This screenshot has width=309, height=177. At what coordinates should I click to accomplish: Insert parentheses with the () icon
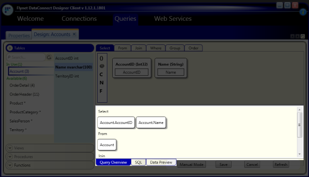tap(102, 58)
